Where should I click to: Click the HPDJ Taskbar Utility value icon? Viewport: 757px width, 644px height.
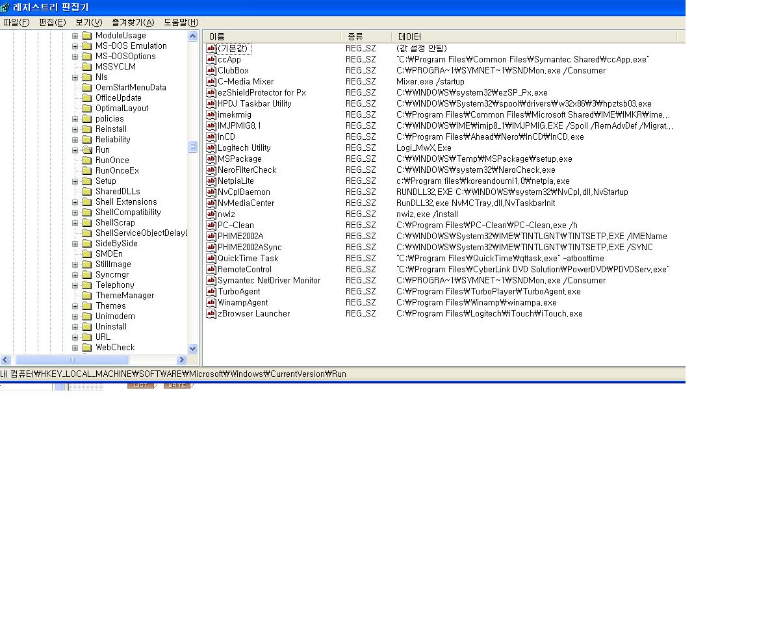tap(211, 104)
